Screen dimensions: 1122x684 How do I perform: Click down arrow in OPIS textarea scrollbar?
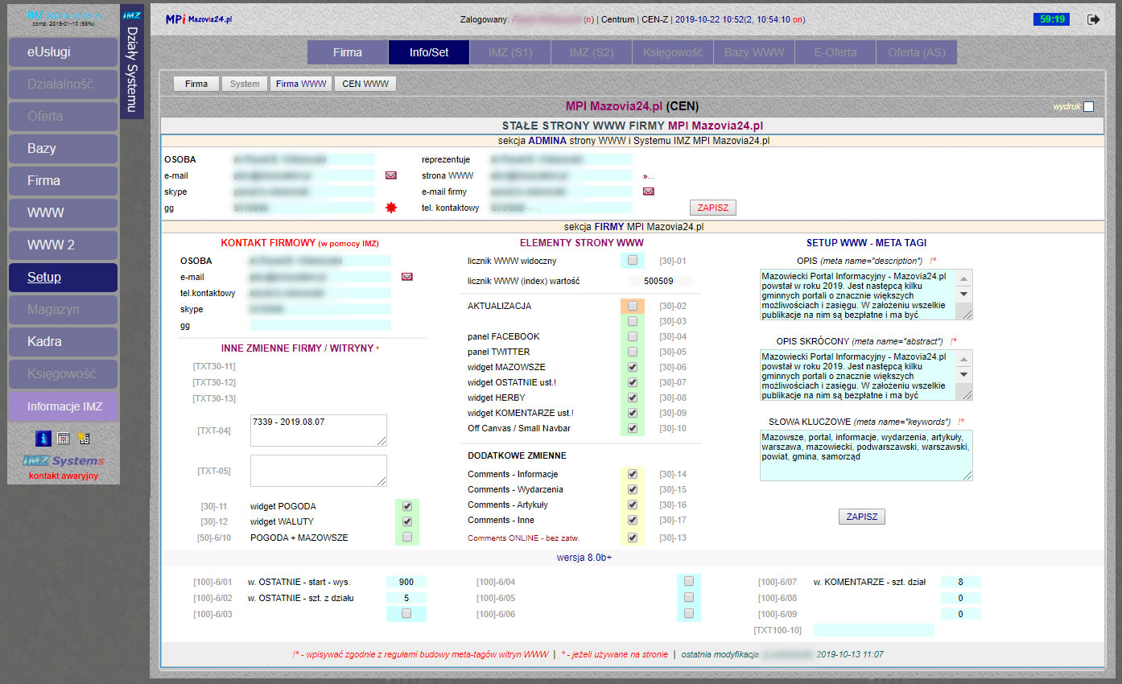tap(963, 294)
